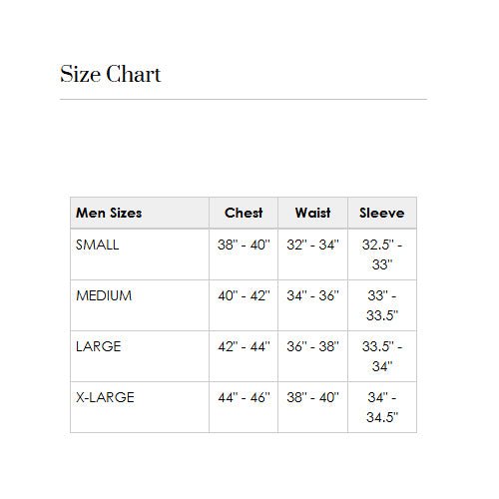
Task: Click the Size Chart heading
Action: tap(110, 74)
